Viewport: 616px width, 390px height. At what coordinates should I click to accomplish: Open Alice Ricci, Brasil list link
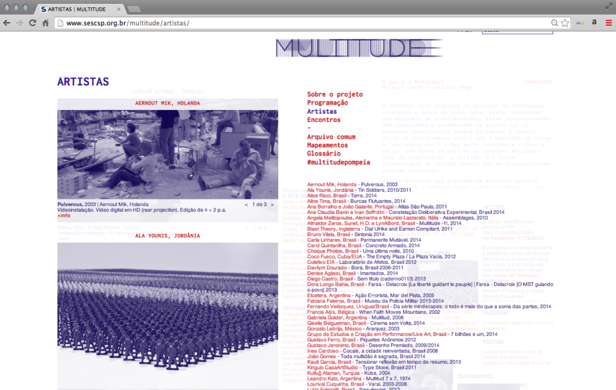[327, 195]
